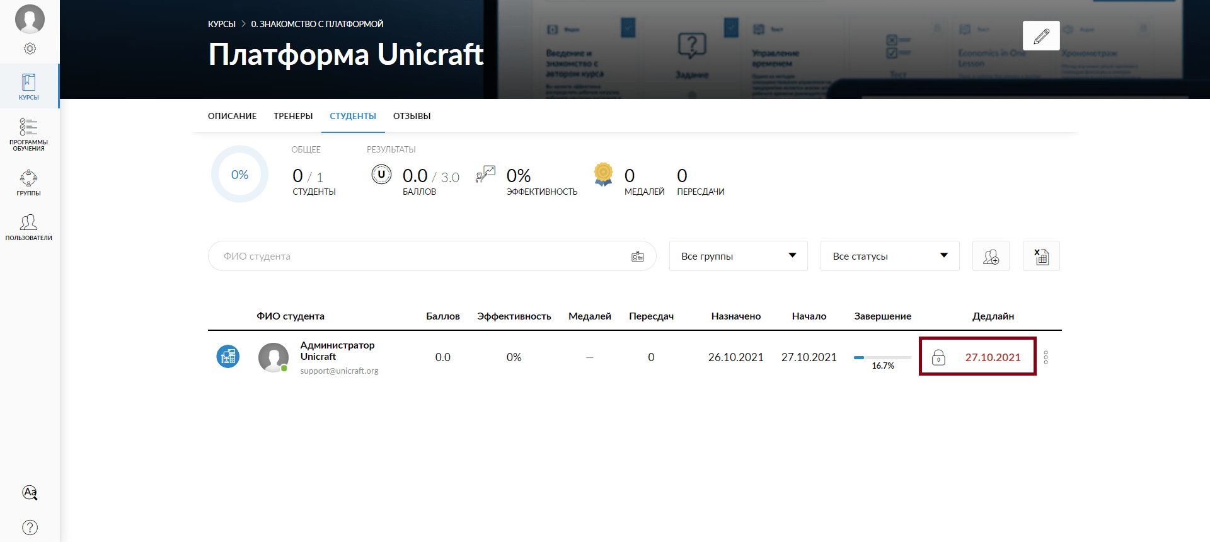
Task: Expand the Все группы dropdown
Action: 738,257
